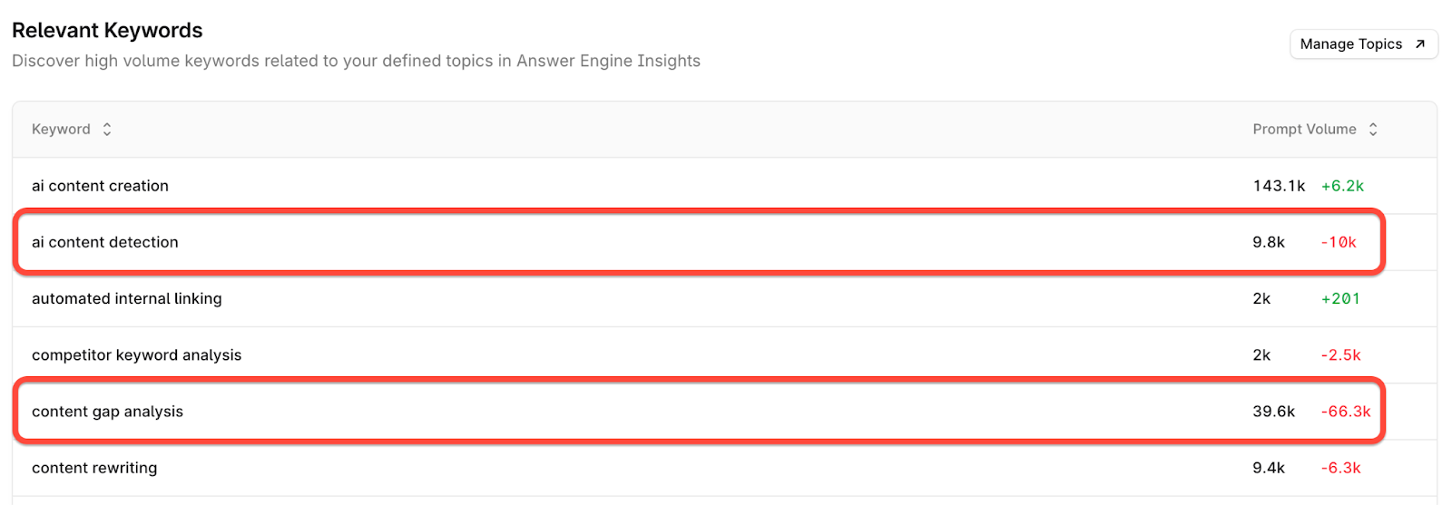Click the Prompt Volume column header label
Screen dimensions: 1452x505
[1304, 130]
